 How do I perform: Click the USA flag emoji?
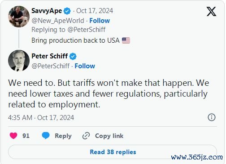pyautogui.click(x=126, y=40)
